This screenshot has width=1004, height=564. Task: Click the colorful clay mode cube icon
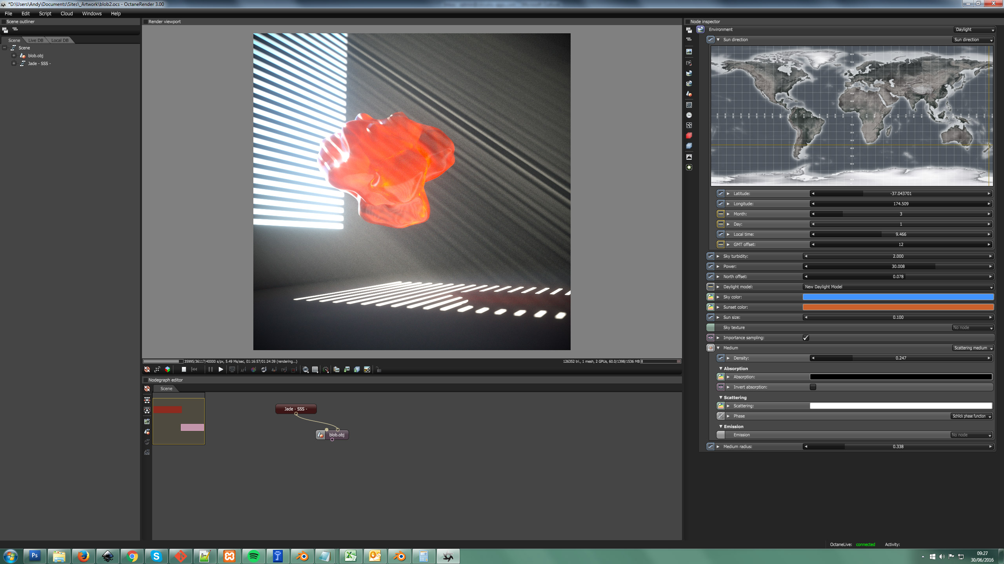pyautogui.click(x=167, y=369)
